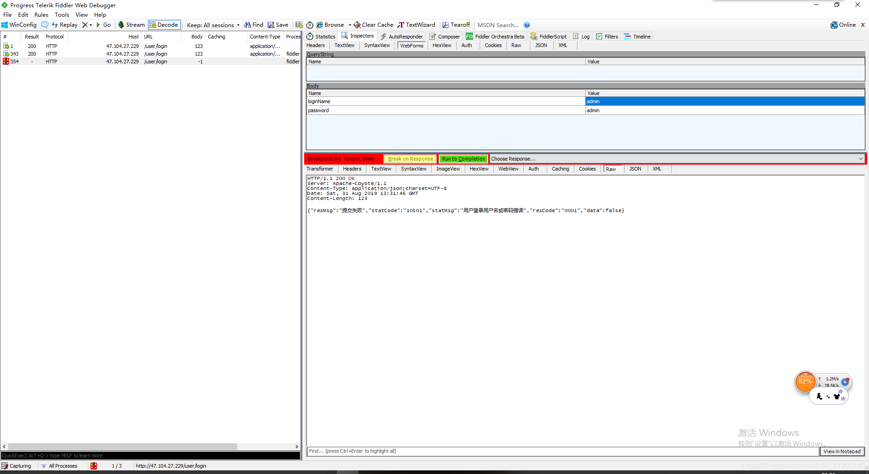Select the response Transformer tab
Viewport: 869px width, 474px height.
pyautogui.click(x=320, y=169)
